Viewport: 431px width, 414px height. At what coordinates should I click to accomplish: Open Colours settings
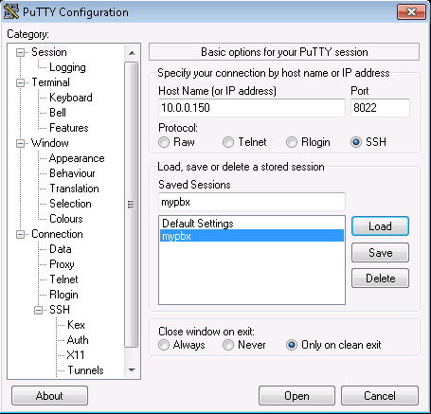coord(66,219)
